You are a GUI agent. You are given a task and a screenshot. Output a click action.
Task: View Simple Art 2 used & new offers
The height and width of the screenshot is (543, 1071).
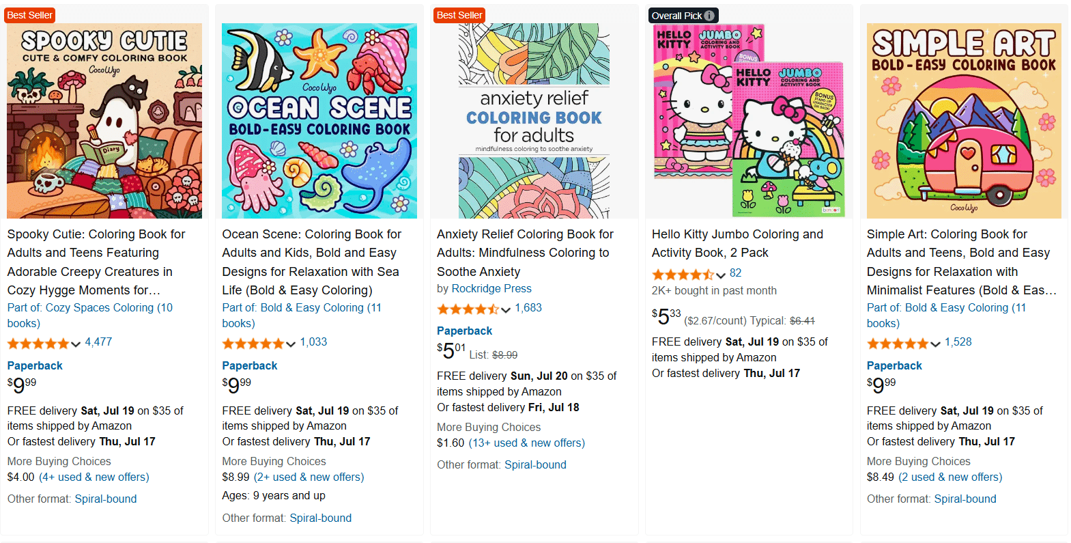click(x=950, y=477)
